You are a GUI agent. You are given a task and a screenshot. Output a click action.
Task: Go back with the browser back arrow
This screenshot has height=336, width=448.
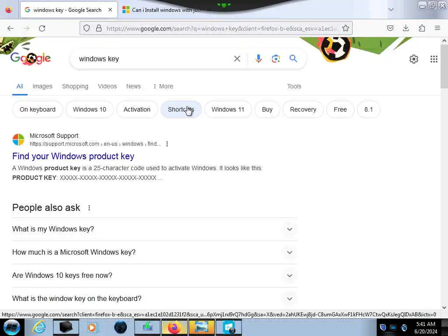pos(10,28)
